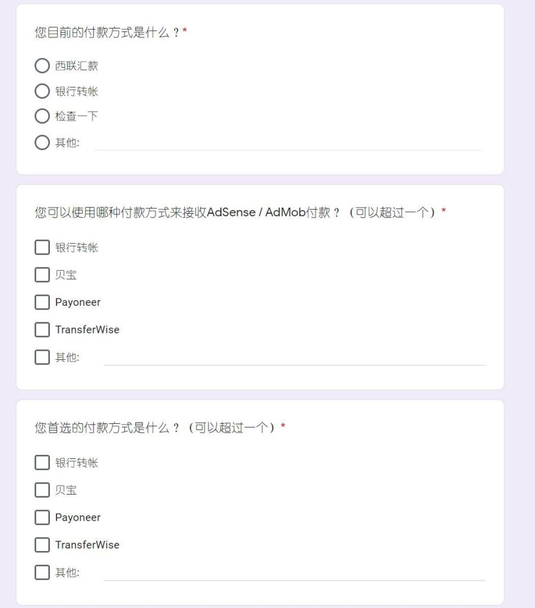This screenshot has height=608, width=535.
Task: Click 其他 text field in AdSense / AdMob question
Action: 294,357
